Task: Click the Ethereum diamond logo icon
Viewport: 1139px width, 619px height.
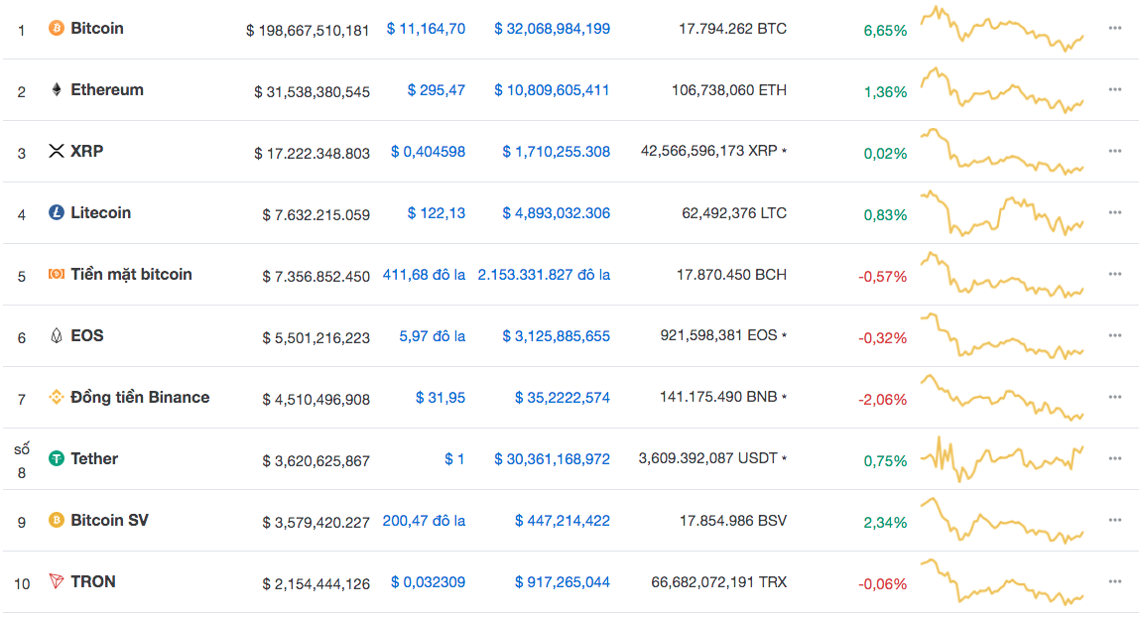Action: [x=57, y=90]
